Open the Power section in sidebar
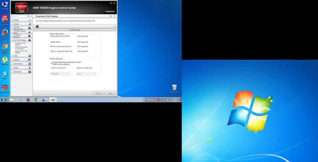 click(x=21, y=67)
